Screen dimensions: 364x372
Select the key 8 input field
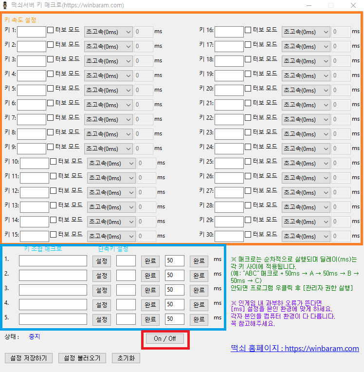pos(32,134)
